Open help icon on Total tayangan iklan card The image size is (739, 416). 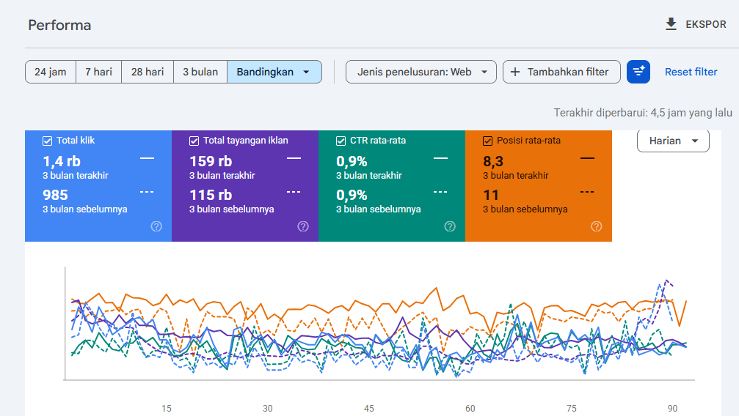tap(303, 226)
